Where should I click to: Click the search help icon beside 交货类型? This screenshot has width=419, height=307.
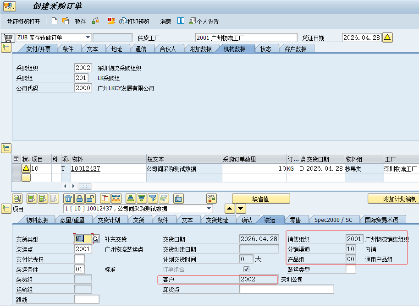[96, 239]
